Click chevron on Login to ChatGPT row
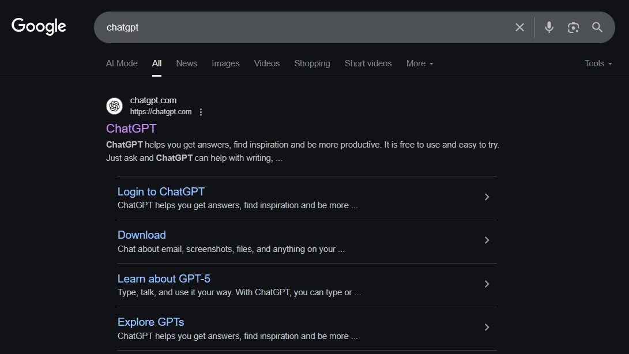The width and height of the screenshot is (629, 354). (x=487, y=197)
